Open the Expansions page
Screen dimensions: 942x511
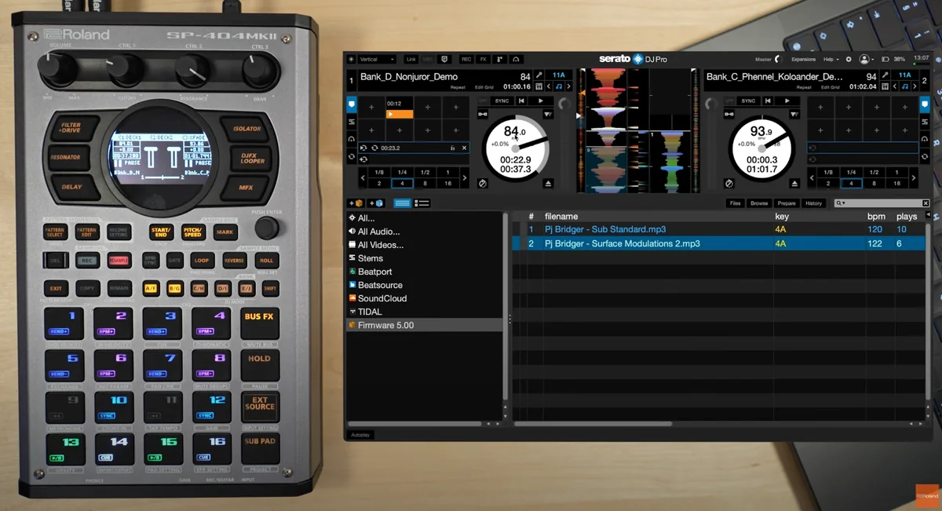804,59
